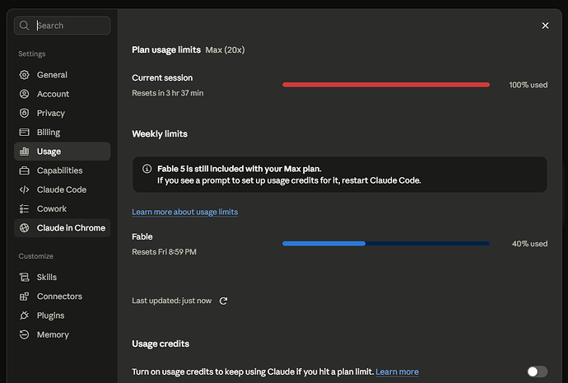Click the Claude in Chrome icon

point(24,228)
